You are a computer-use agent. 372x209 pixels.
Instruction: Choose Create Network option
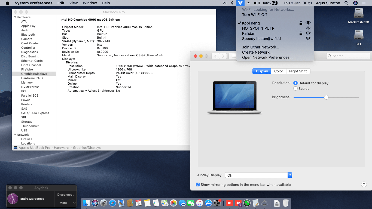[275, 52]
